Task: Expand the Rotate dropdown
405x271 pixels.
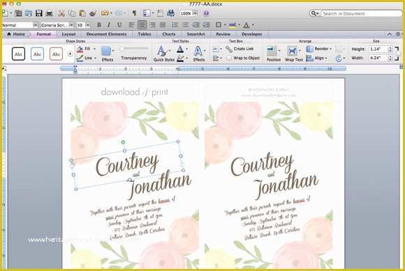Action: point(344,59)
